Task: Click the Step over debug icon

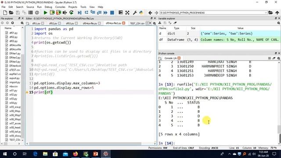Action: [86, 13]
